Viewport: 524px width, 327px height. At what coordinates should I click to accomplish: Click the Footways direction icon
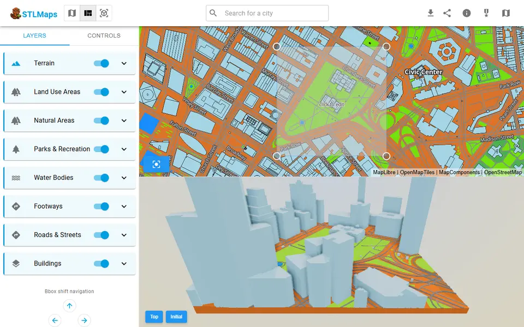(16, 206)
